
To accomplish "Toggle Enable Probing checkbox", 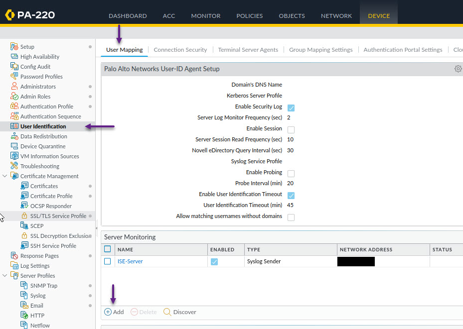I will tap(291, 173).
